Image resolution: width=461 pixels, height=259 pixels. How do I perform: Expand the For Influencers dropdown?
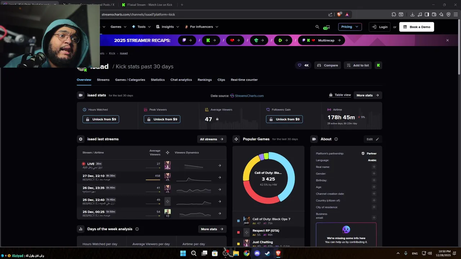click(x=201, y=27)
